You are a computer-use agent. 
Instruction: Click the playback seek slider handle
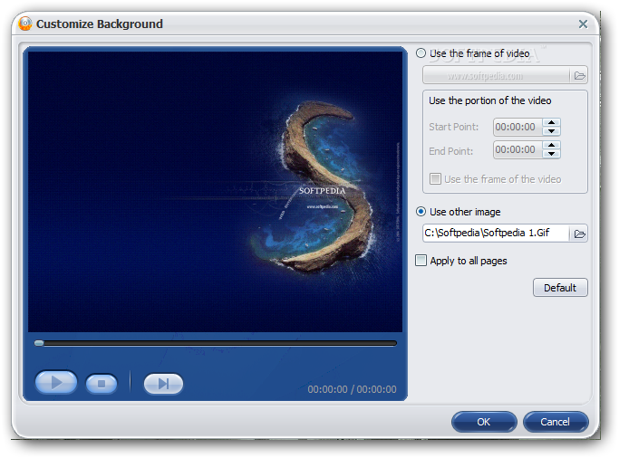click(39, 343)
